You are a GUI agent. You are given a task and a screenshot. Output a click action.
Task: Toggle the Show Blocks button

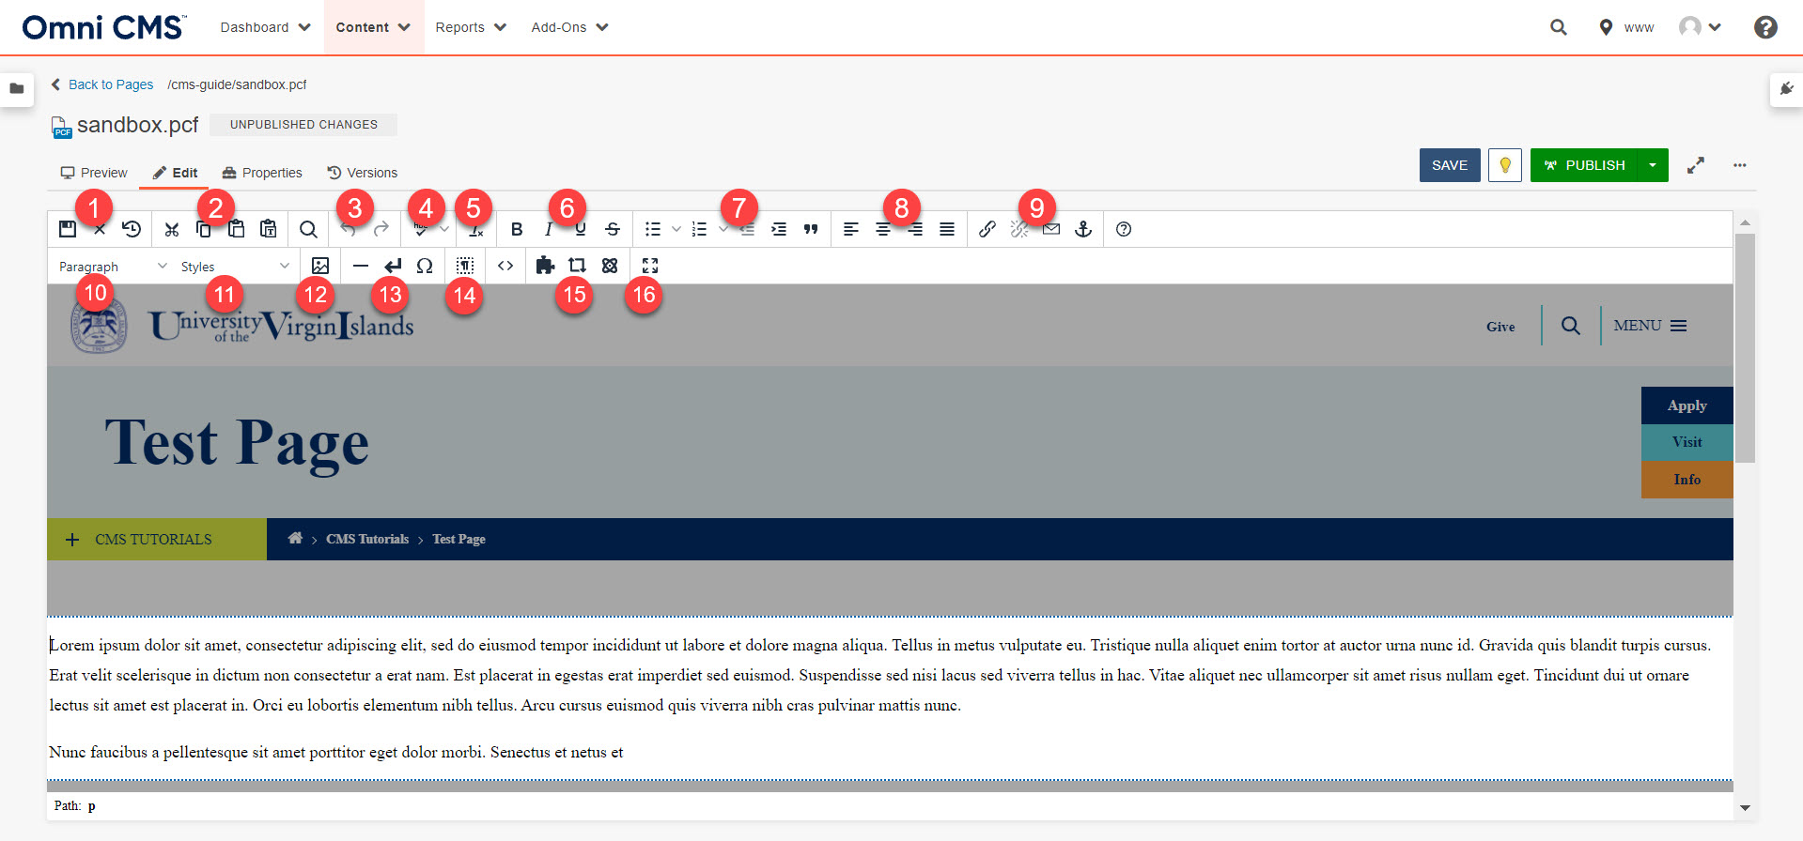(x=465, y=267)
